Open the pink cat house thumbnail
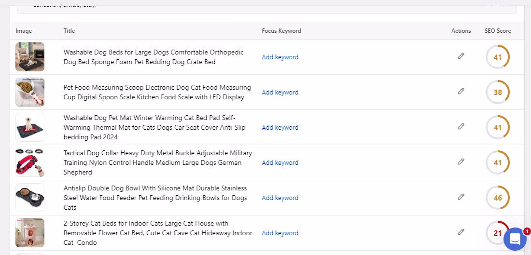Image resolution: width=531 pixels, height=255 pixels. tap(30, 233)
